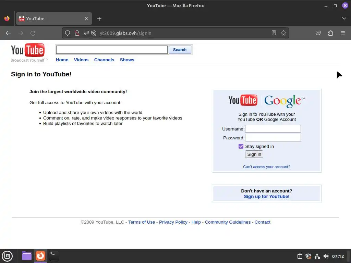This screenshot has width=351, height=263.
Task: Click the YouTube search text box
Action: tap(112, 50)
